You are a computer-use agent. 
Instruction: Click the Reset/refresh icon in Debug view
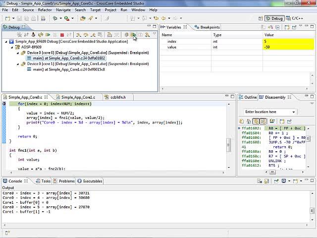[x=41, y=35]
